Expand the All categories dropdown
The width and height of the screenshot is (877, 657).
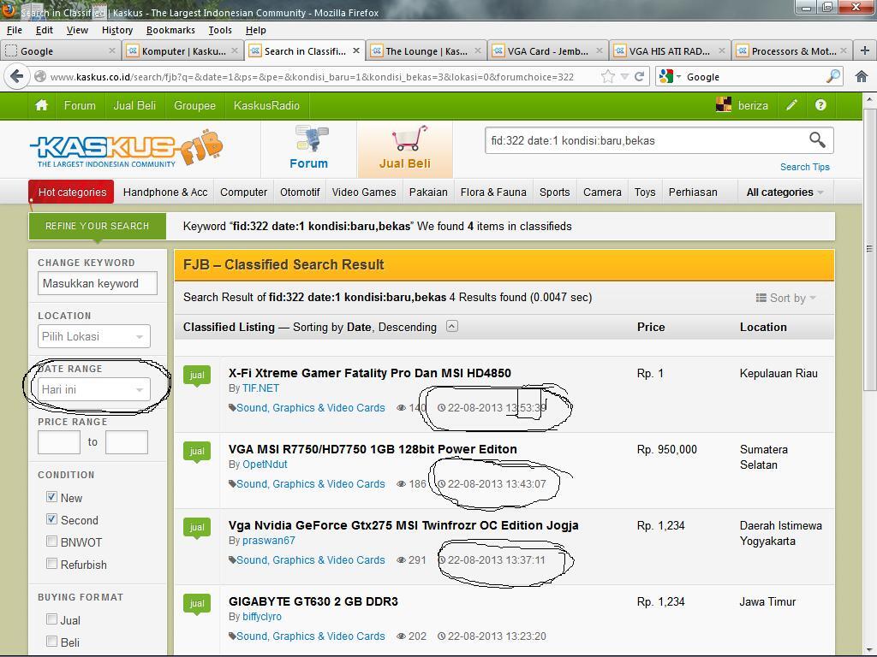click(x=785, y=192)
